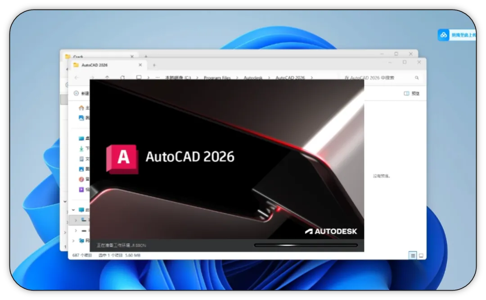Viewport: 486px width, 300px height.
Task: Select the highlighted local disk item
Action: (85, 220)
